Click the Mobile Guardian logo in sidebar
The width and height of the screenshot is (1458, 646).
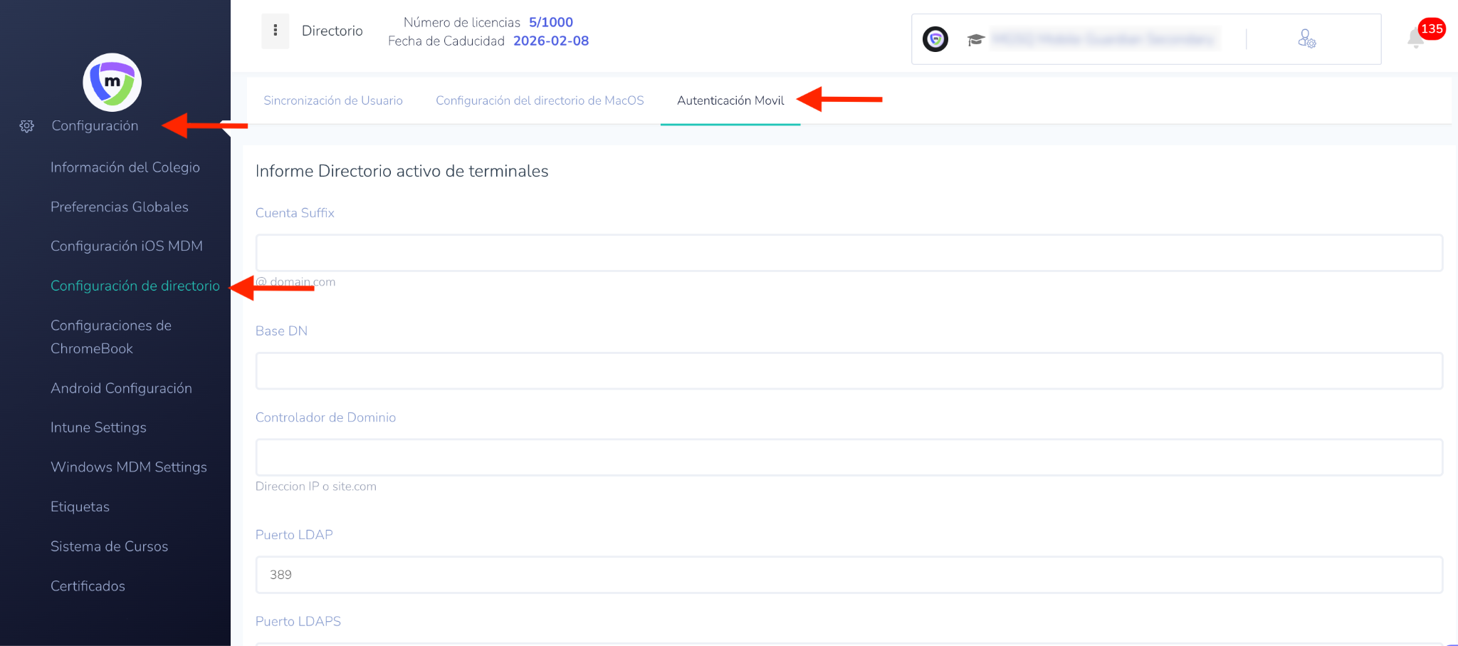coord(112,82)
